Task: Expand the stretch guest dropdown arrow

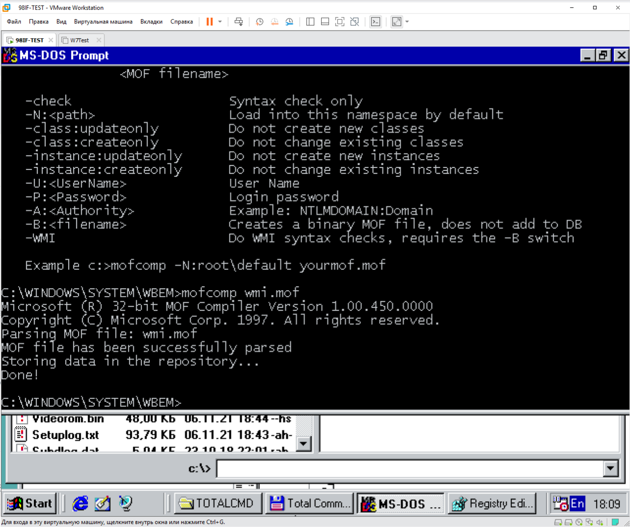Action: click(407, 22)
